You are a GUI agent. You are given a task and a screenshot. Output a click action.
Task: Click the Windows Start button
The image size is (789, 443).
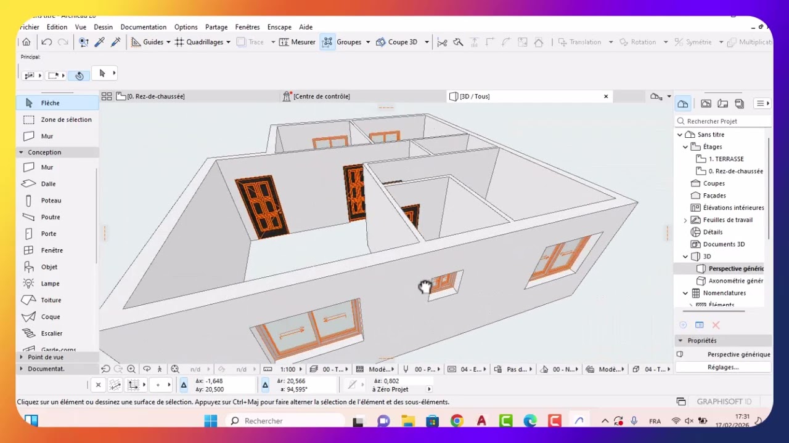click(211, 421)
